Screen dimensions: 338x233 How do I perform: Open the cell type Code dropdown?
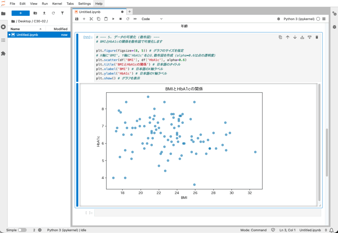[152, 19]
